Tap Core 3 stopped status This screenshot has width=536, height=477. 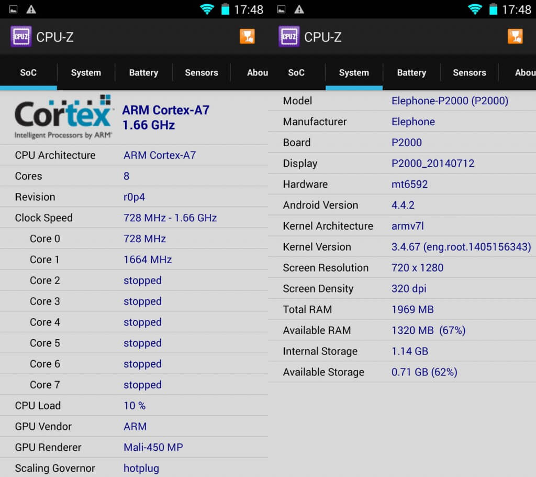coord(142,301)
